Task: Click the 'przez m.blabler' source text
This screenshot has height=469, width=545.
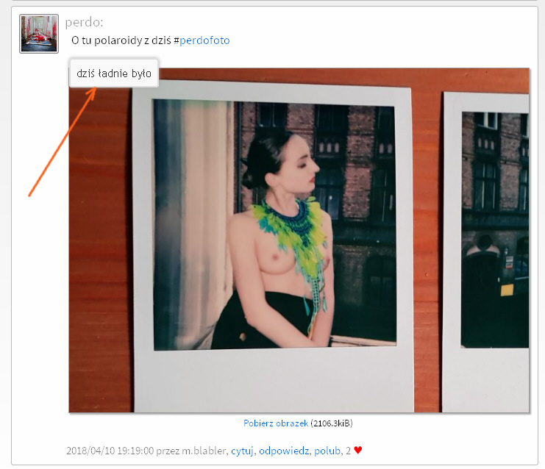Action: point(190,451)
